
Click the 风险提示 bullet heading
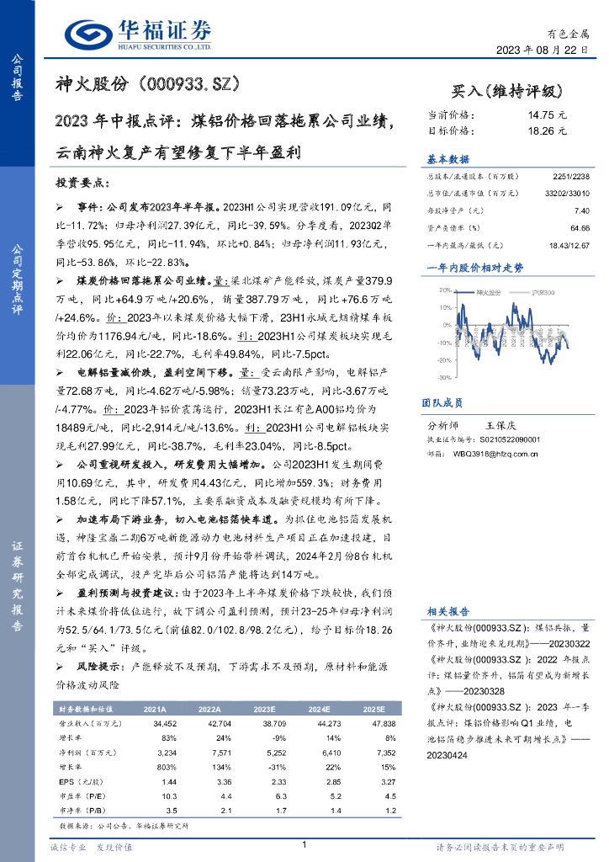99,667
